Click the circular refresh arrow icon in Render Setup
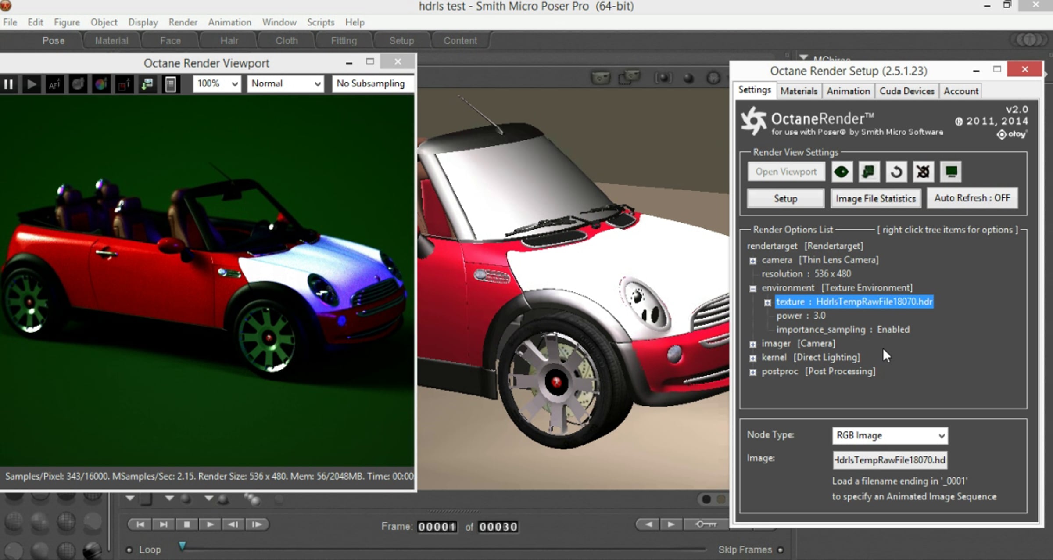1053x560 pixels. (x=896, y=172)
